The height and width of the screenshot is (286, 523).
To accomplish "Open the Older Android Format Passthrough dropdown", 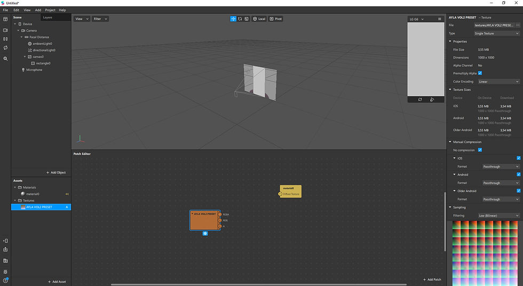I will (x=501, y=200).
